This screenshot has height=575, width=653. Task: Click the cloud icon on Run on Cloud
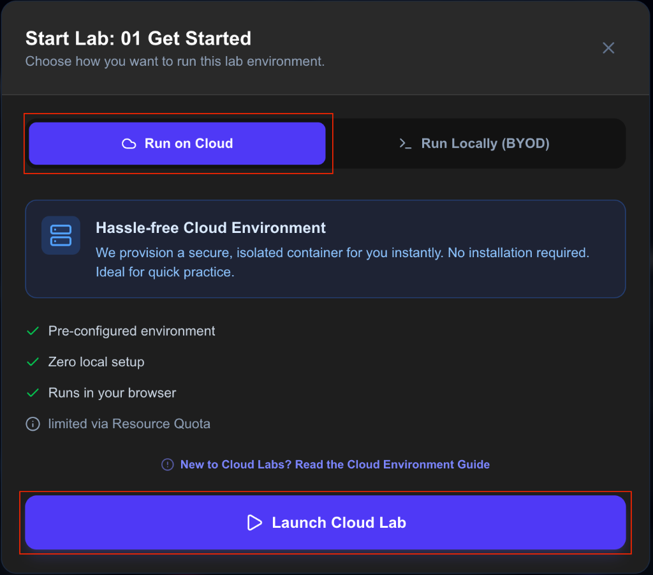coord(129,144)
